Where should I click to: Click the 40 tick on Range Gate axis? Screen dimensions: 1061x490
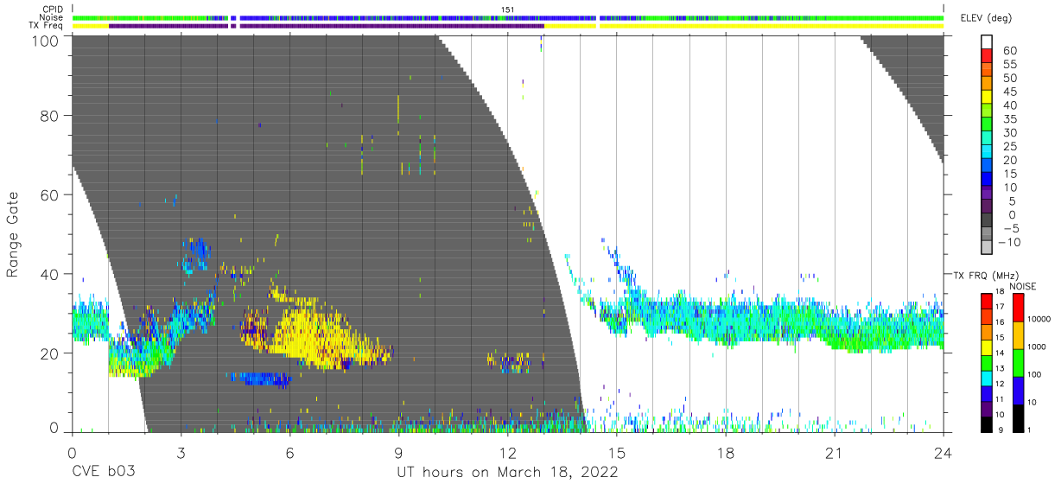point(50,274)
